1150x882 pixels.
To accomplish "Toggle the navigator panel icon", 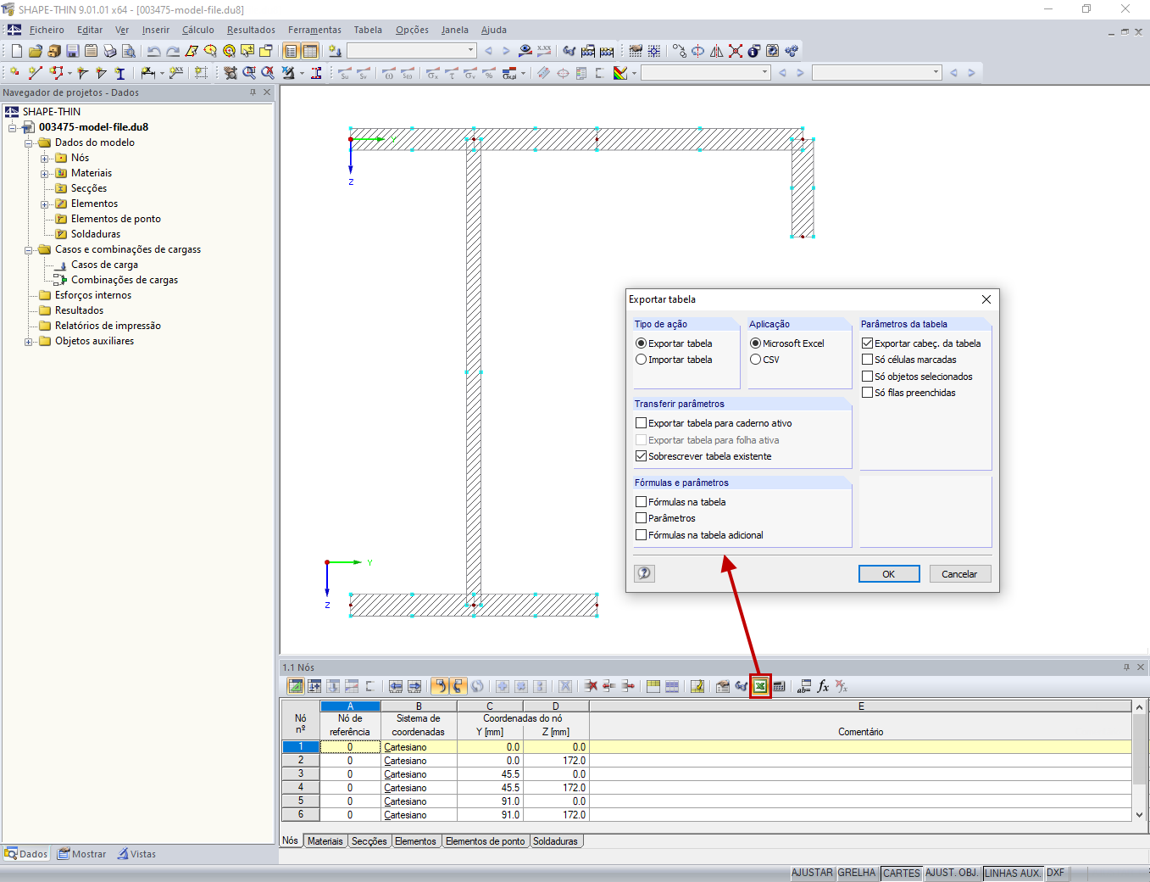I will (291, 51).
